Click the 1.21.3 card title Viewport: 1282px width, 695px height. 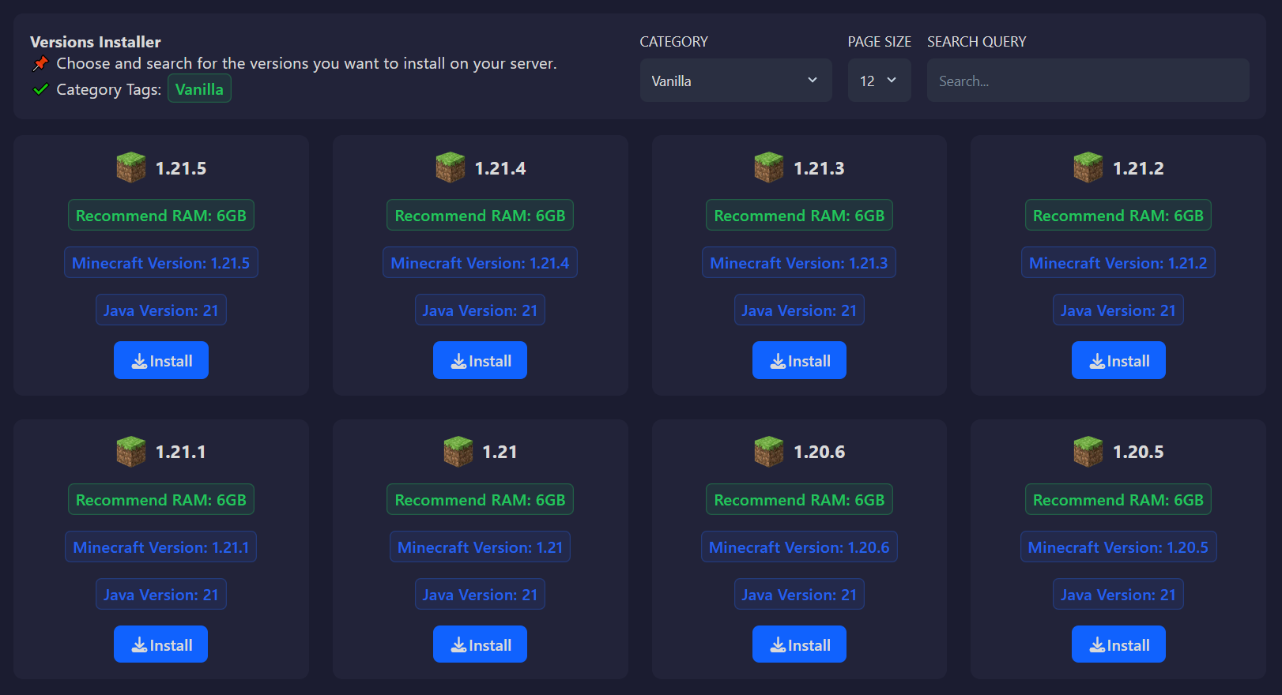click(819, 168)
